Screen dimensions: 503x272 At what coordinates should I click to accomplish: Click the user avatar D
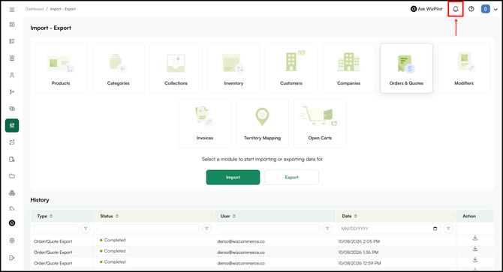click(x=485, y=9)
